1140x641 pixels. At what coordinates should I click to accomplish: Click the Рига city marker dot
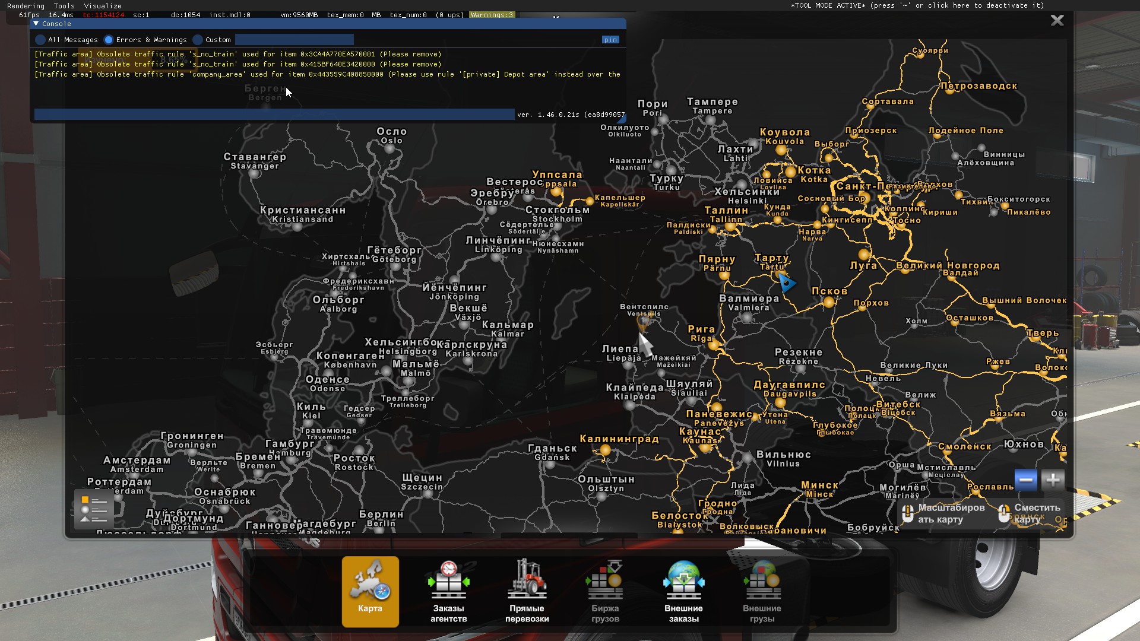coord(713,344)
